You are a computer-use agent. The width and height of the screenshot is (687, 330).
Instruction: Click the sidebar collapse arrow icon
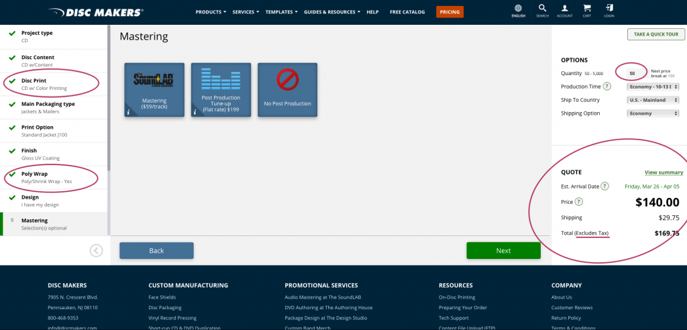(x=96, y=250)
